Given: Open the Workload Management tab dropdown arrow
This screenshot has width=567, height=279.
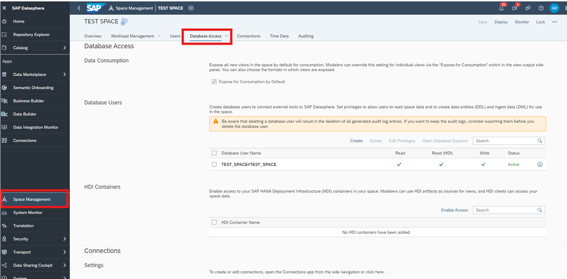Looking at the screenshot, I should pyautogui.click(x=159, y=36).
